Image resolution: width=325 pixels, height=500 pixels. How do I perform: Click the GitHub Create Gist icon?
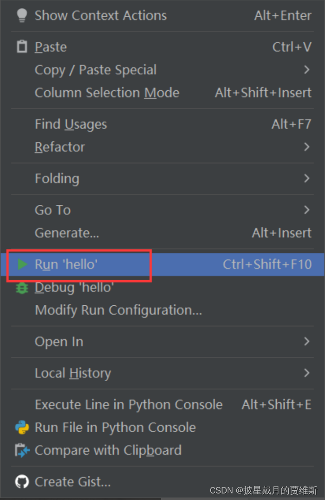tap(22, 482)
